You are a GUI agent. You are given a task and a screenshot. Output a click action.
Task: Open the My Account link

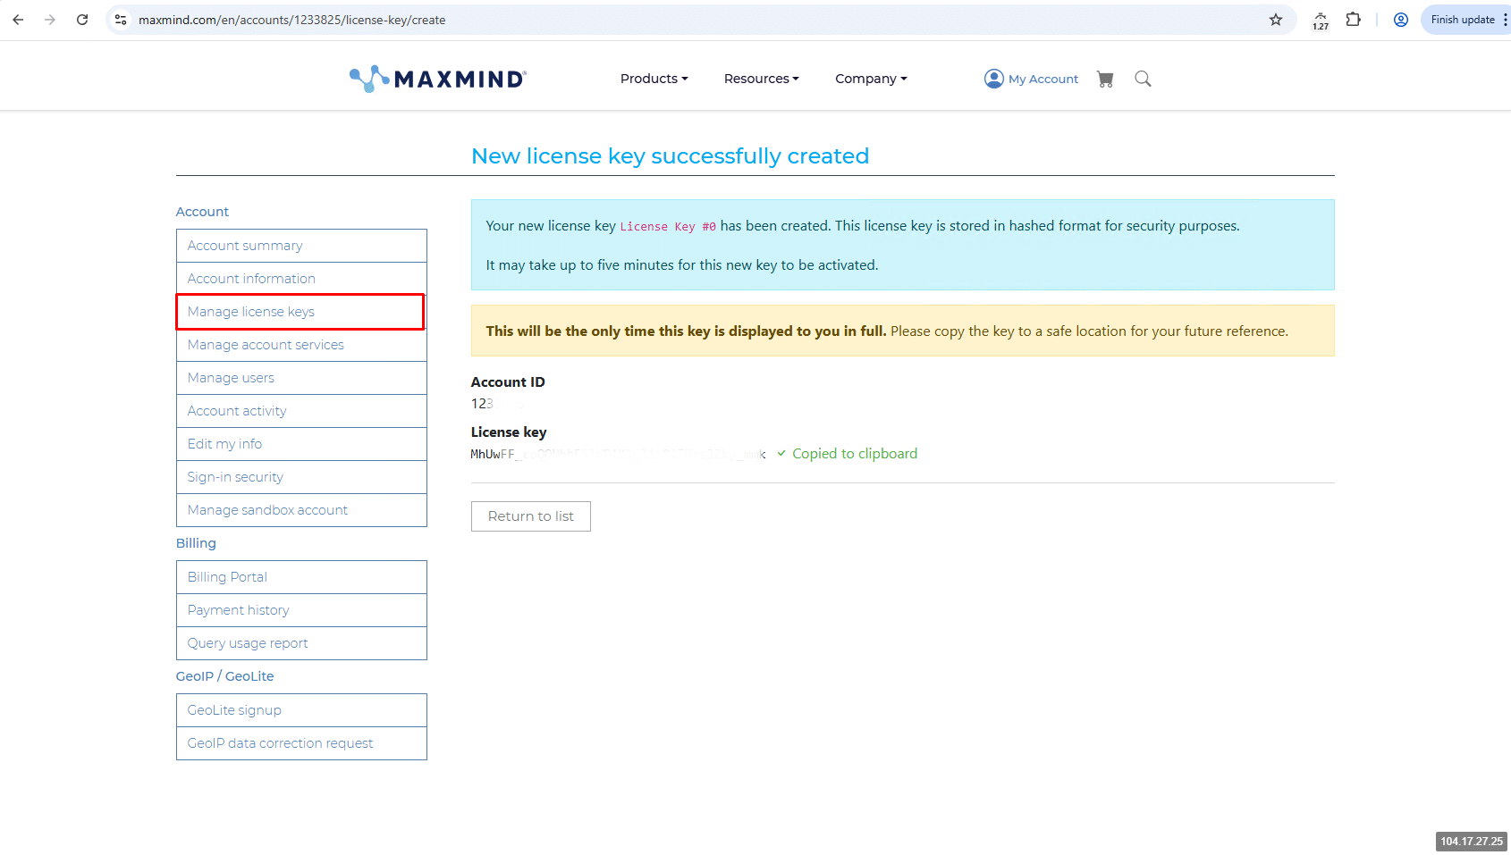click(x=1032, y=79)
